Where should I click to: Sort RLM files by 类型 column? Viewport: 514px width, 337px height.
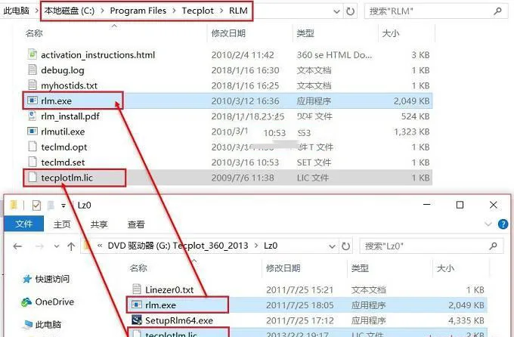coord(305,33)
